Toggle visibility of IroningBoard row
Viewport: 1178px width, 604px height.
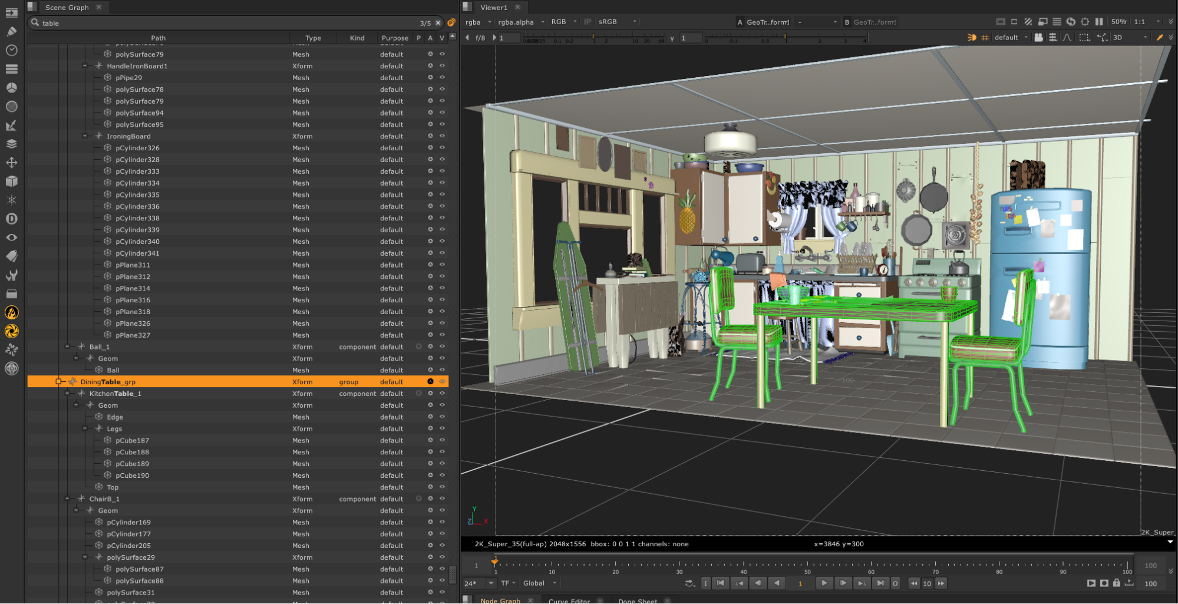pos(442,136)
